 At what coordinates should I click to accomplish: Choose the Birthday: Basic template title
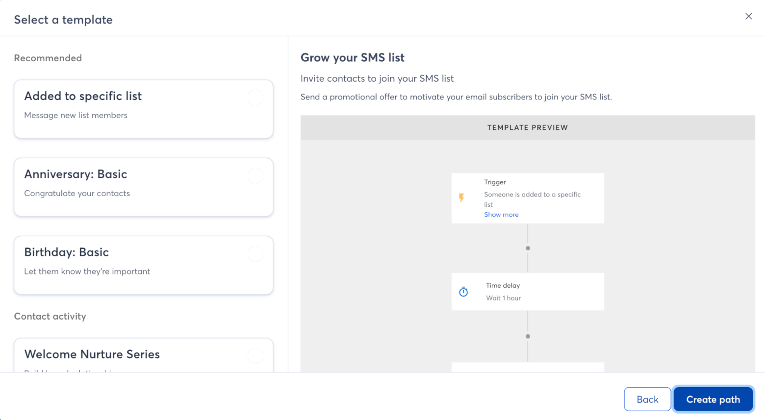point(67,252)
